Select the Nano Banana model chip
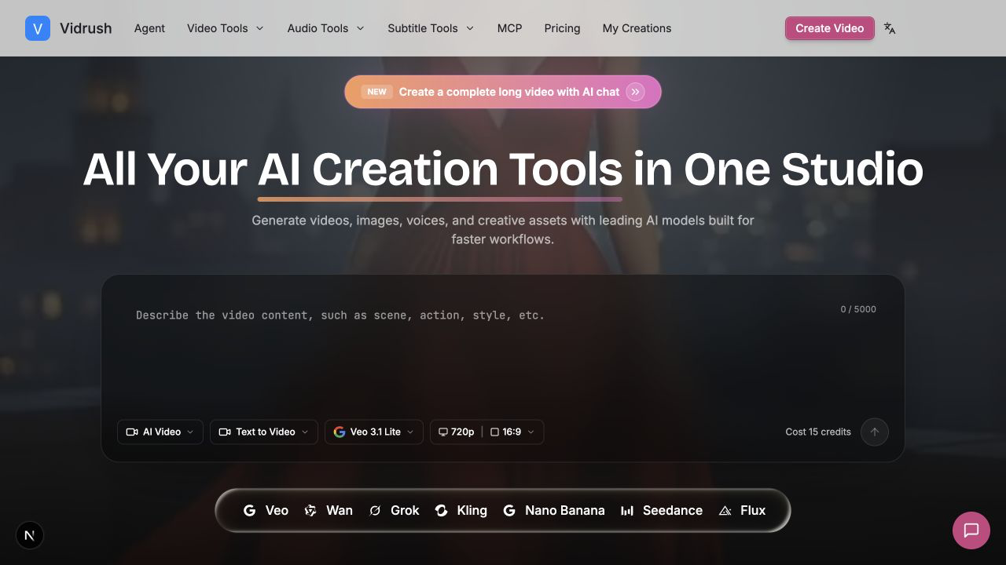 [x=554, y=510]
